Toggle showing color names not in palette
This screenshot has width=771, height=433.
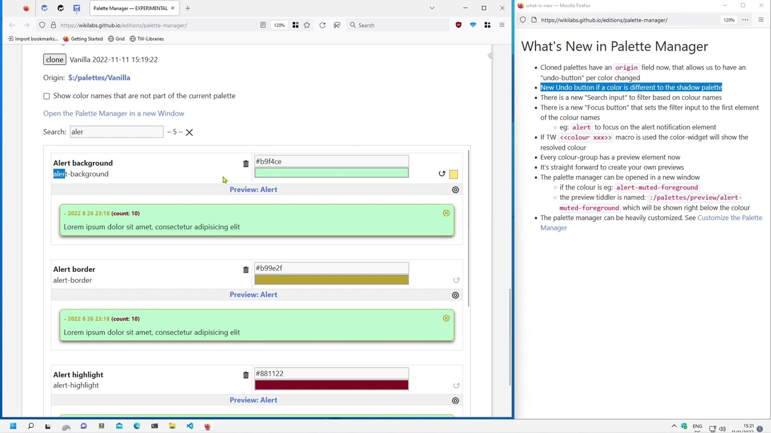click(x=46, y=96)
